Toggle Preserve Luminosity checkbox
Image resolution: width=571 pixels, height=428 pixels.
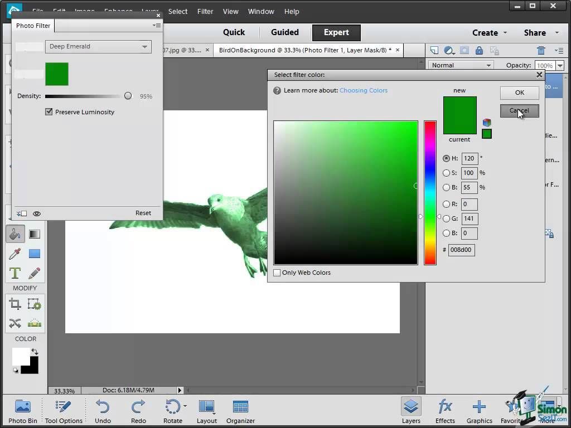[49, 112]
